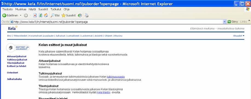Image resolution: width=251 pixels, height=99 pixels.
Task: Click the Print toolbar icon
Action: [86, 16]
